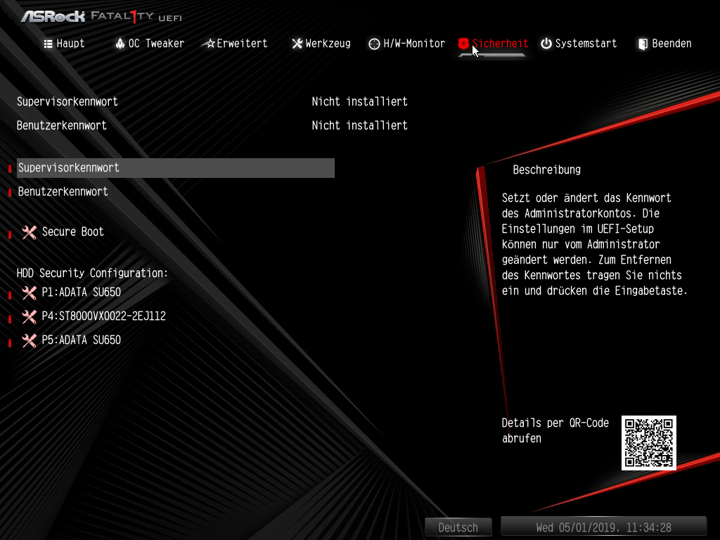
Task: Select the Benutzerkennwort menu entry
Action: (63, 192)
